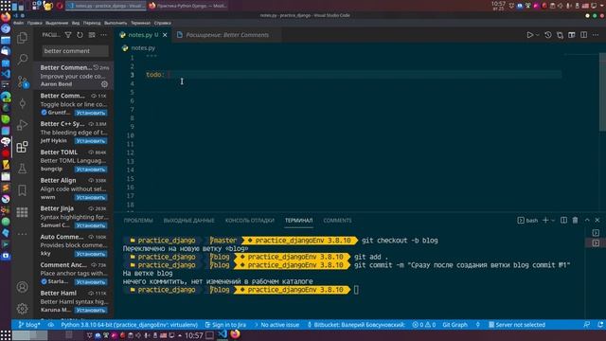Click the editor line 3 with todo text
606x341 pixels.
pos(353,75)
